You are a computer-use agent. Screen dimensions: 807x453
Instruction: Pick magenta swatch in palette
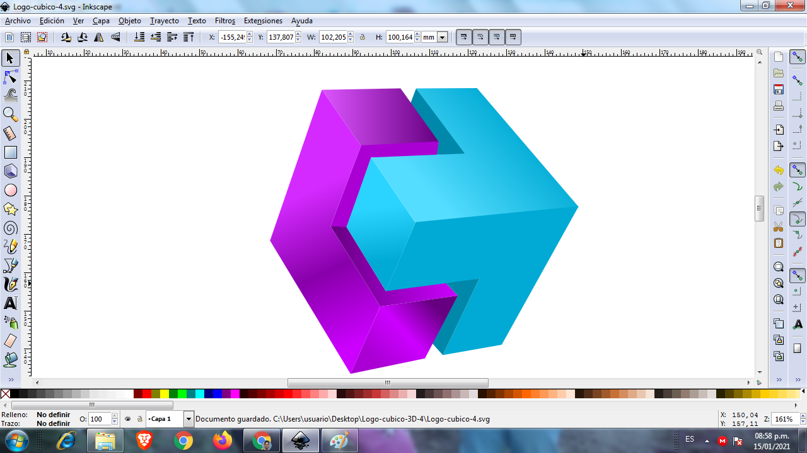pyautogui.click(x=235, y=394)
